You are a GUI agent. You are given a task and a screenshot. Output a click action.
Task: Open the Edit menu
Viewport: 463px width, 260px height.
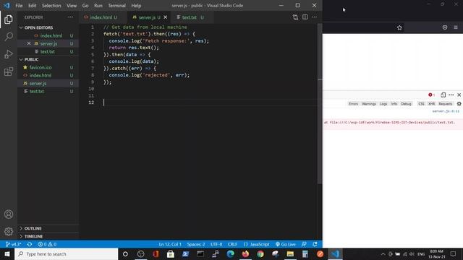tap(32, 6)
